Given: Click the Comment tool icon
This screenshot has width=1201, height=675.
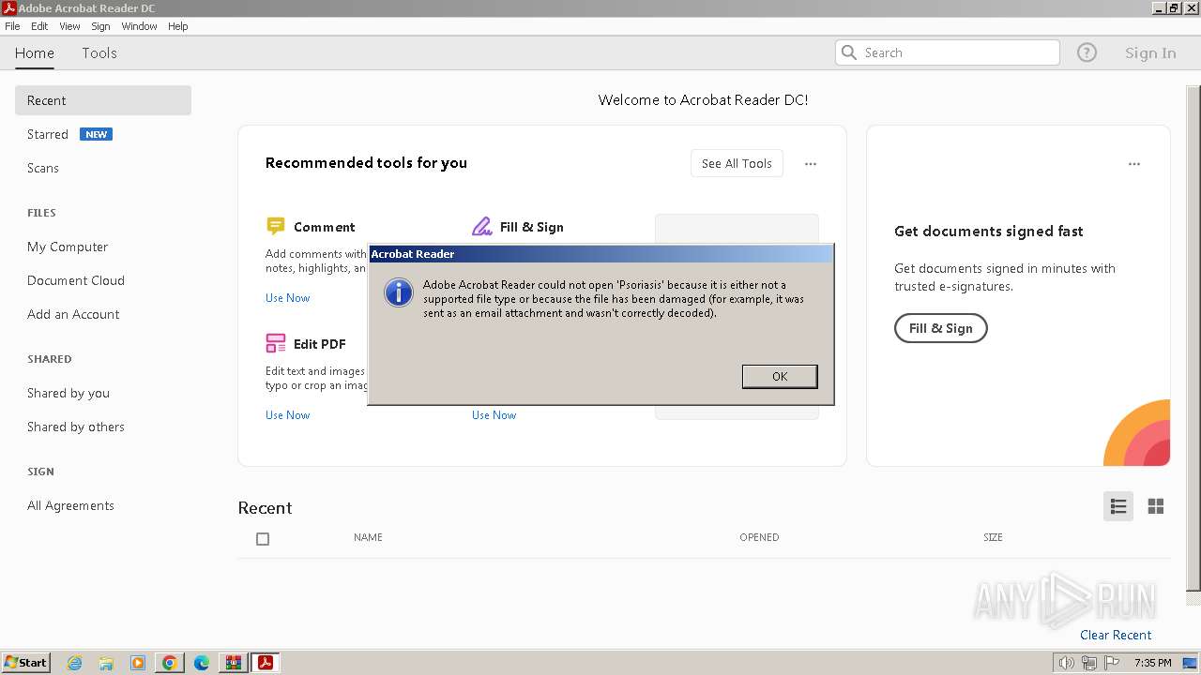Looking at the screenshot, I should (x=275, y=226).
